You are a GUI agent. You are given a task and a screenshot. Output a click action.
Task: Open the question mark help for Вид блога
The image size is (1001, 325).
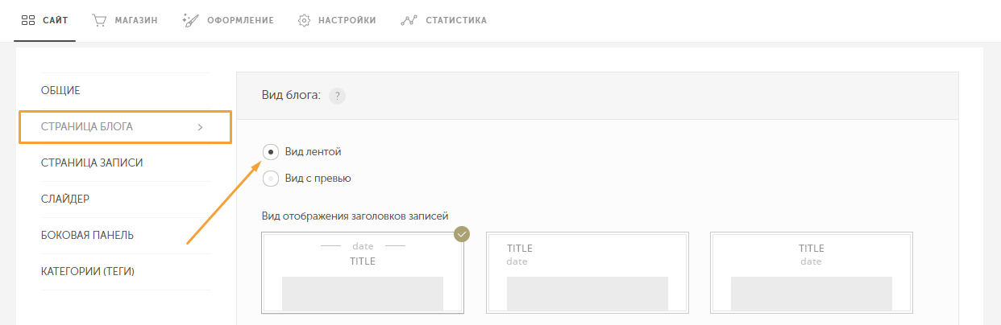tap(337, 96)
